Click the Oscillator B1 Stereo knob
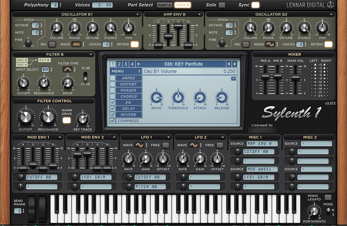The height and width of the screenshot is (226, 347). pos(110,28)
